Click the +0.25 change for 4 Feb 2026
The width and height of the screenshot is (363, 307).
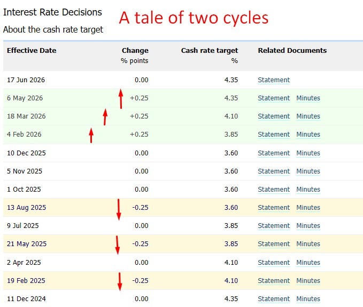coord(139,135)
